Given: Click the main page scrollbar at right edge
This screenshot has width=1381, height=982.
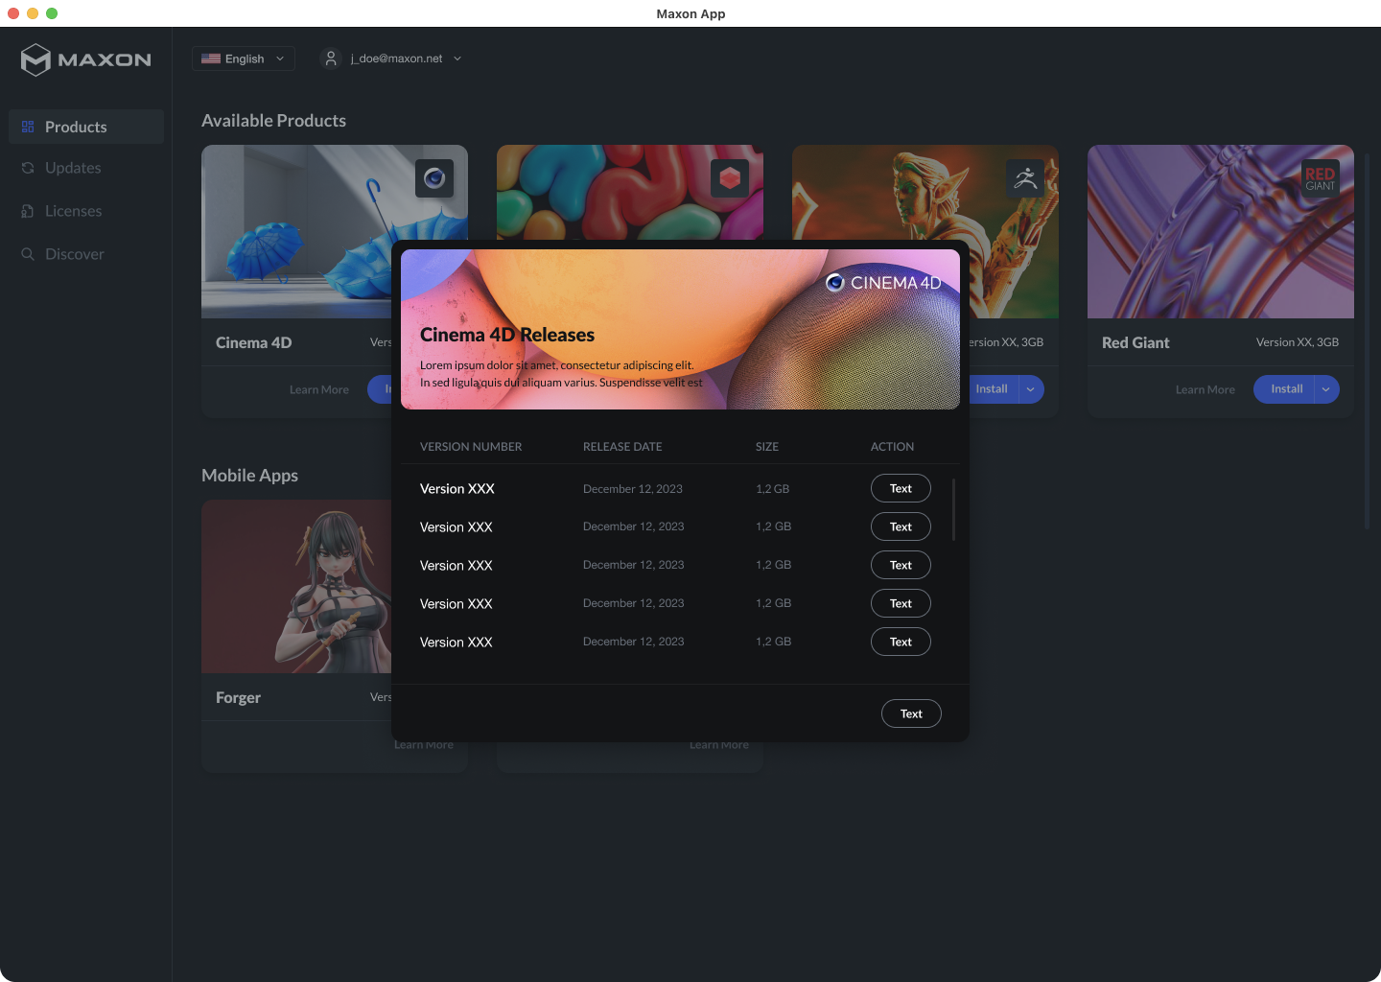Looking at the screenshot, I should (x=1368, y=340).
